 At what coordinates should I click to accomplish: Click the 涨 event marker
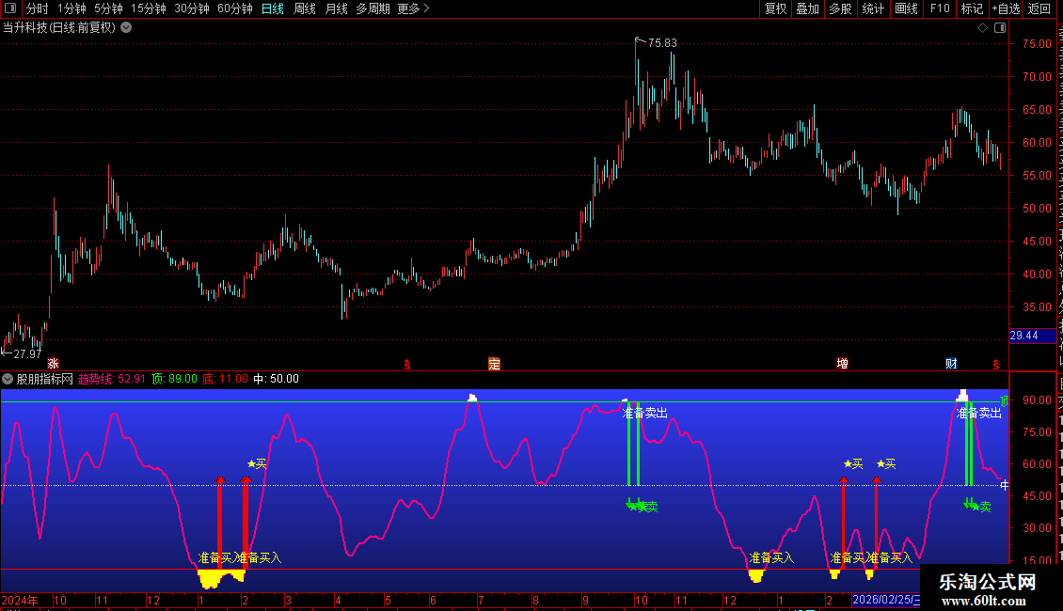(x=53, y=364)
